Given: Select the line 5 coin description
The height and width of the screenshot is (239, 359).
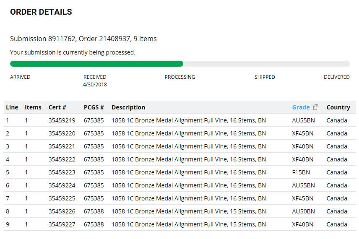Looking at the screenshot, I should click(189, 172).
